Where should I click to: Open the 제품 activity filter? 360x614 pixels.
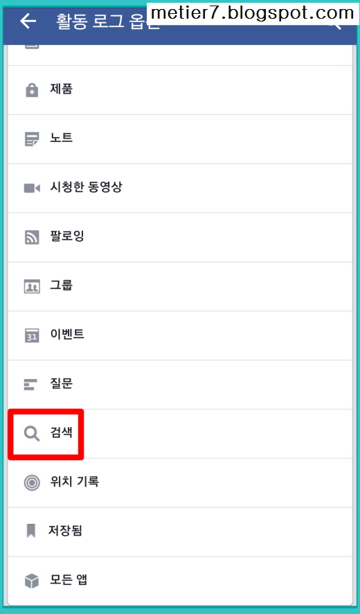tap(180, 90)
